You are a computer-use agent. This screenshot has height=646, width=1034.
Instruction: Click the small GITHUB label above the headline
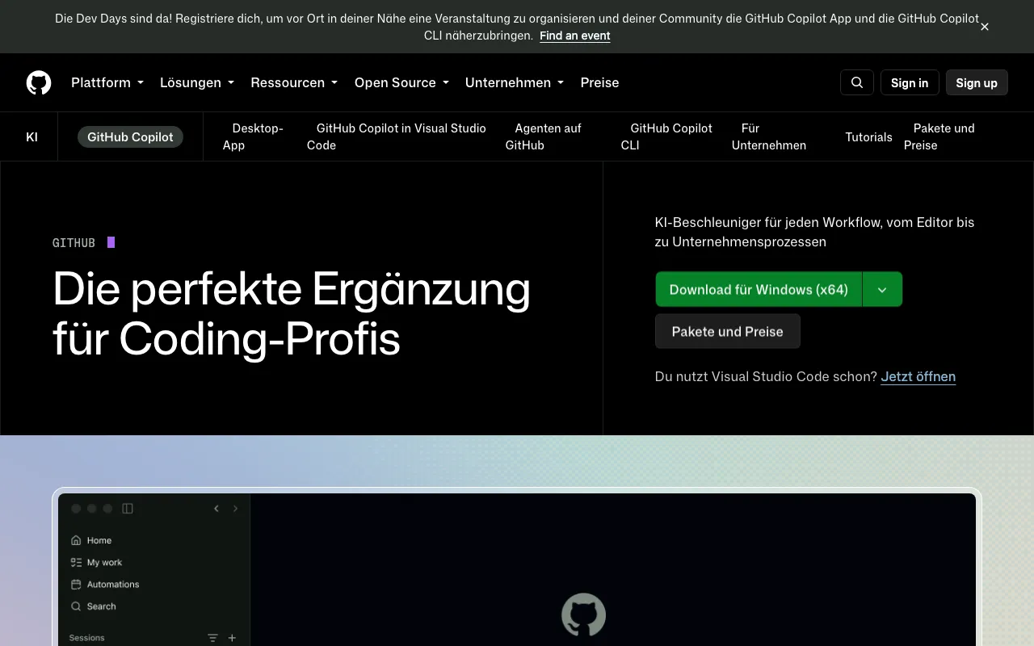click(74, 242)
